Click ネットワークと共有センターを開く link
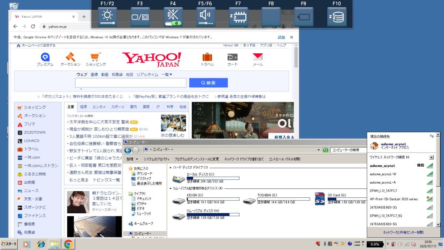 pyautogui.click(x=403, y=232)
